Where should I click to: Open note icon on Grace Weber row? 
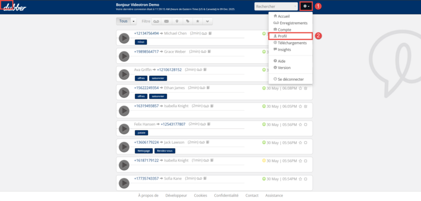tap(209, 52)
